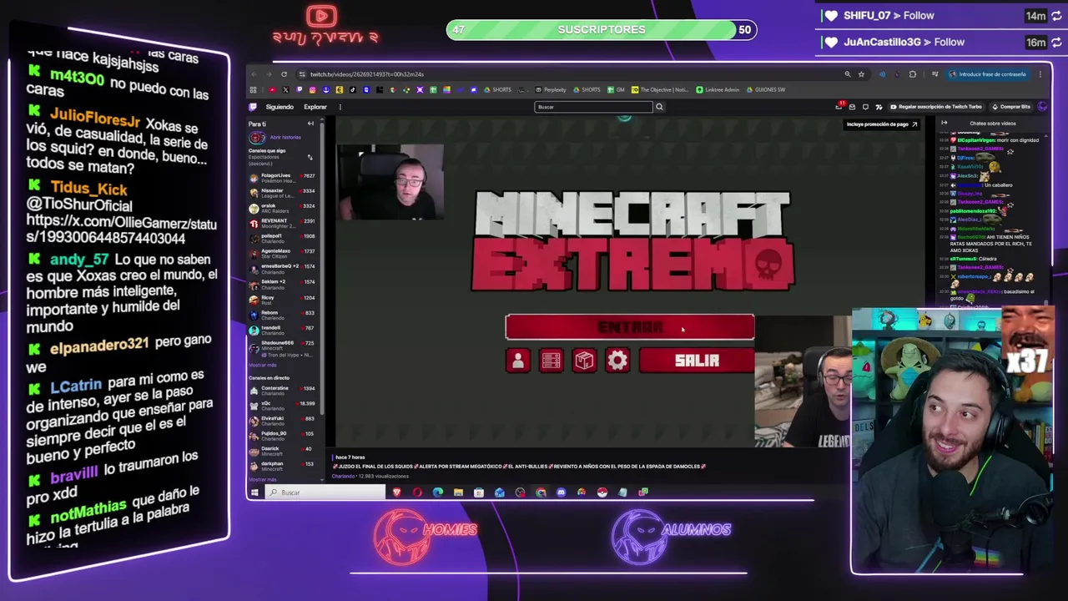Open the YouTube bookmark icon

tap(273, 89)
